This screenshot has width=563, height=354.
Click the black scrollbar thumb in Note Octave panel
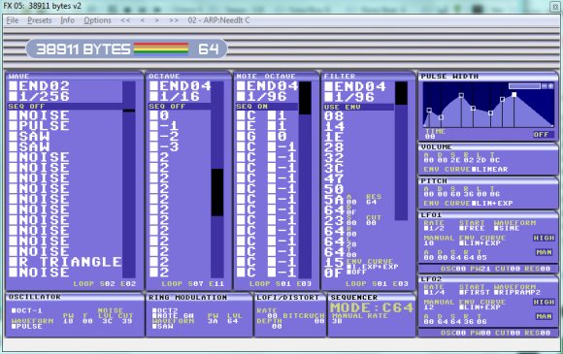coord(305,98)
